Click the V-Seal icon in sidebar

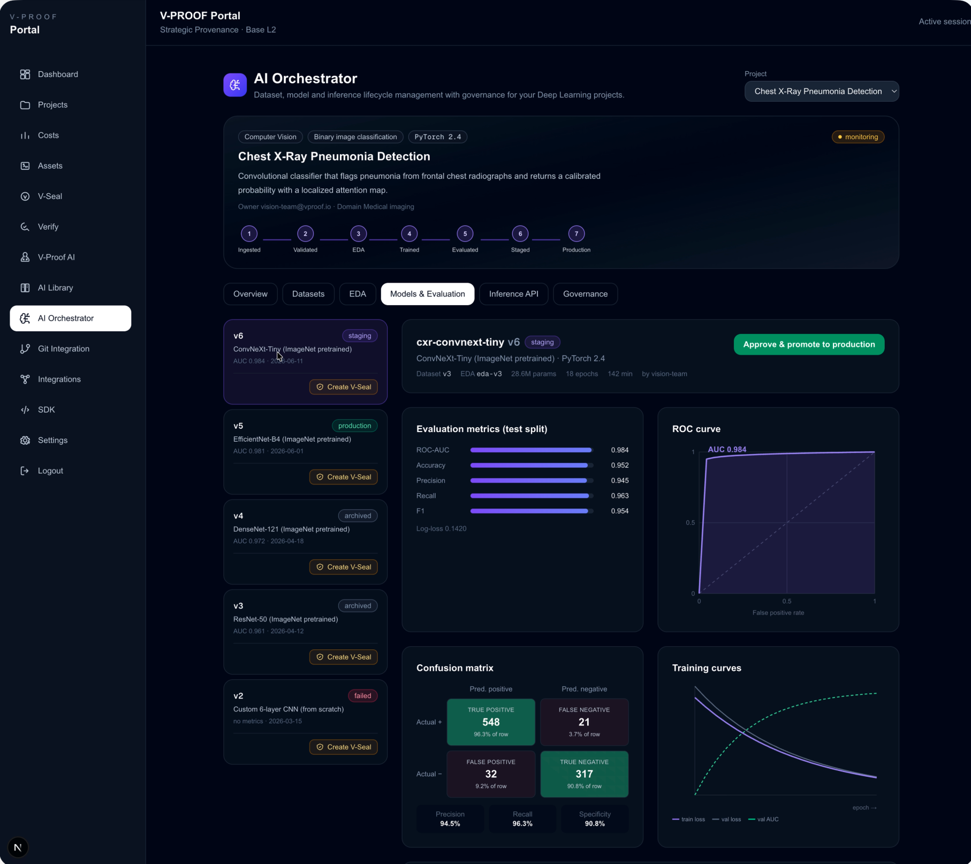pos(25,196)
